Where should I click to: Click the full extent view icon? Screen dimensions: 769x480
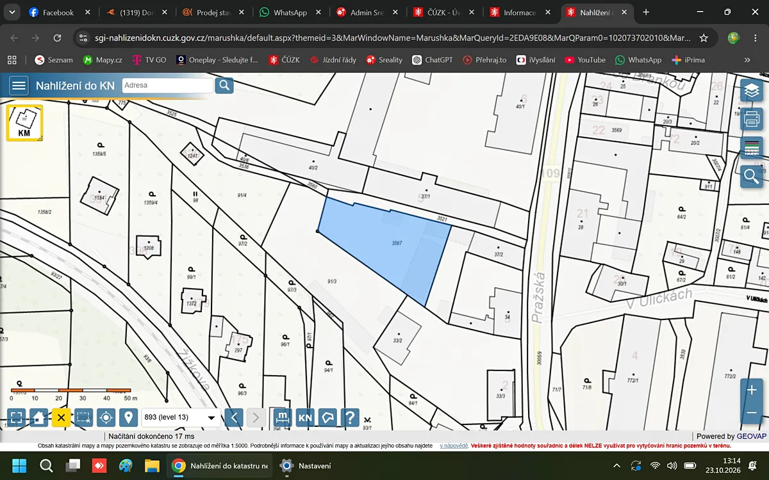17,418
